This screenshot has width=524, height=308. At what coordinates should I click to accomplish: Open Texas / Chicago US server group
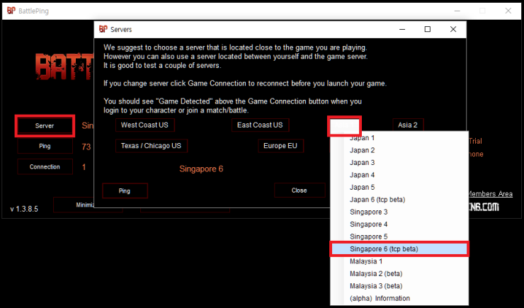[x=151, y=146]
